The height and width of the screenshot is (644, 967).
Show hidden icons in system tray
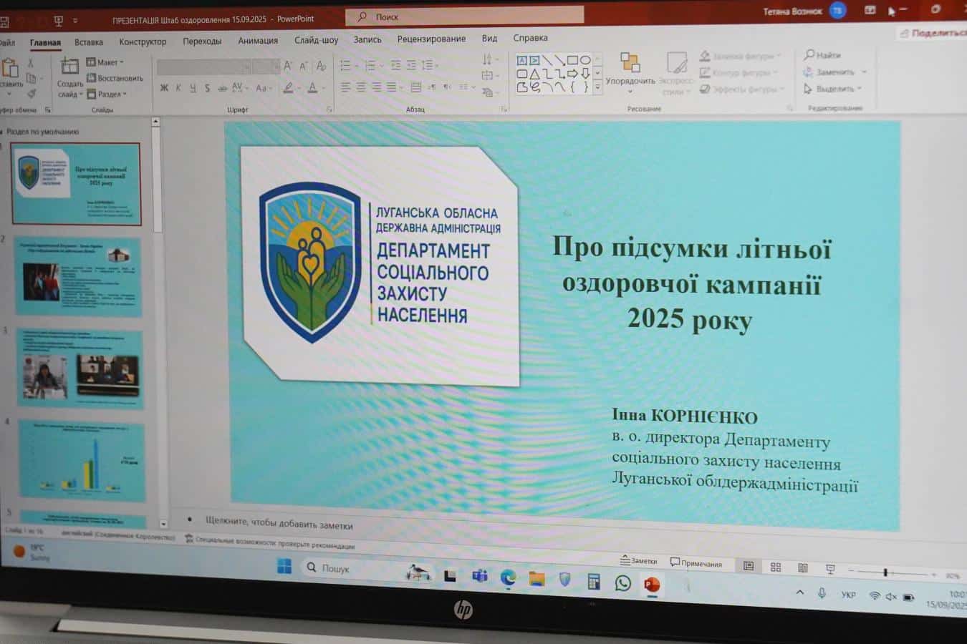(x=800, y=592)
